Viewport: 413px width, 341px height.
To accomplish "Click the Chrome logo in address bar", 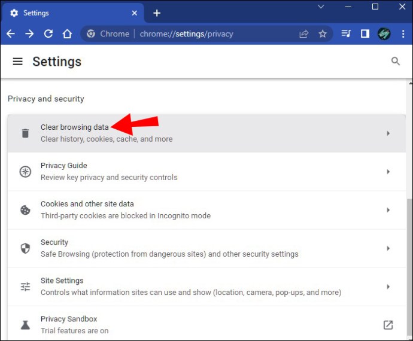I will coord(91,34).
